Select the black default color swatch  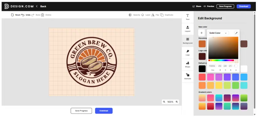(x=202, y=69)
